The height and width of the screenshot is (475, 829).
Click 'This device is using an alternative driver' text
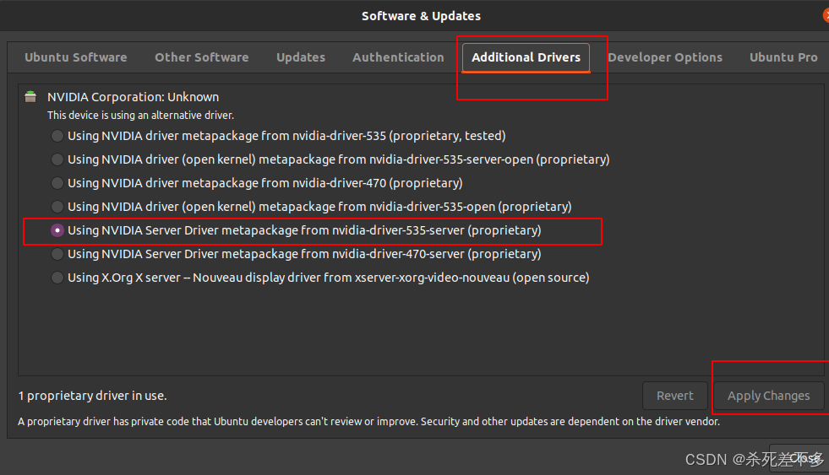tap(140, 115)
